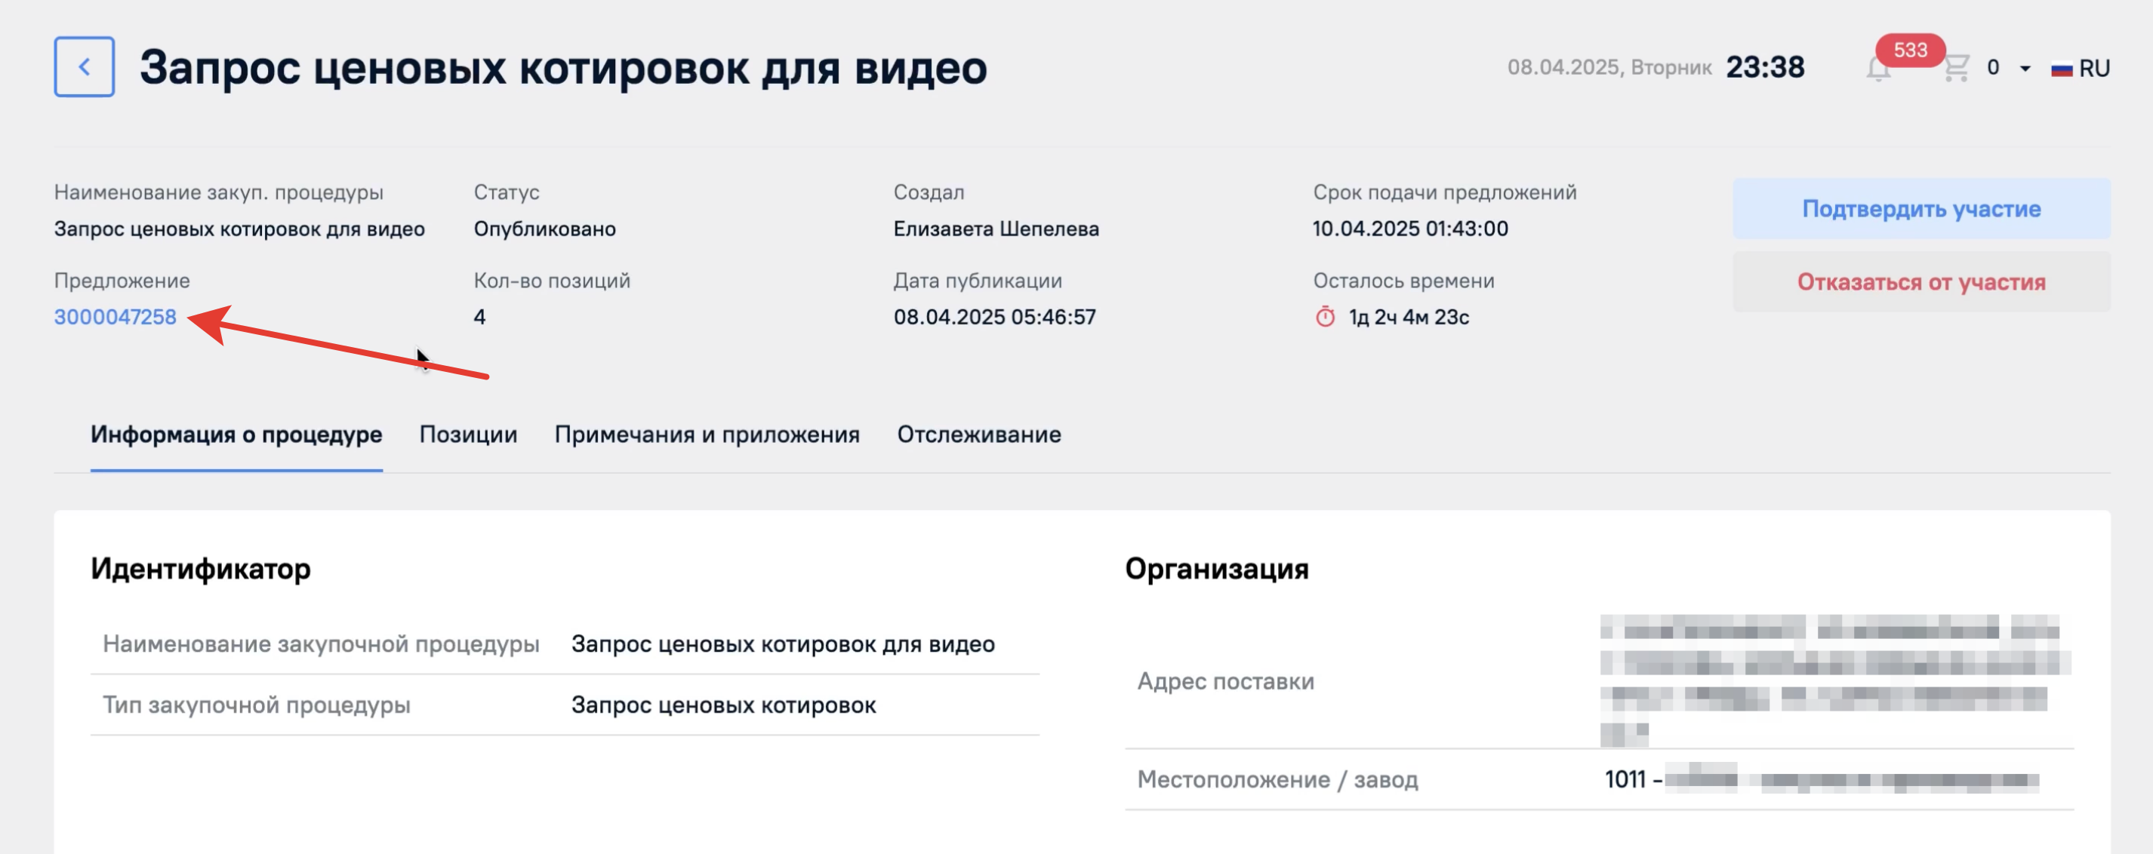
Task: Open the Примечания и приложения tab
Action: point(707,435)
